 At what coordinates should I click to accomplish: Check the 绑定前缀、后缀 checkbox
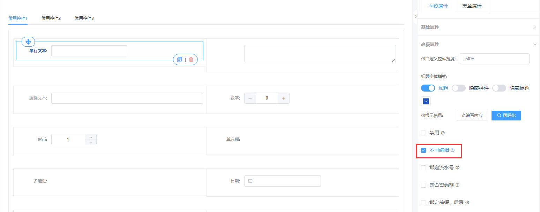pos(423,203)
